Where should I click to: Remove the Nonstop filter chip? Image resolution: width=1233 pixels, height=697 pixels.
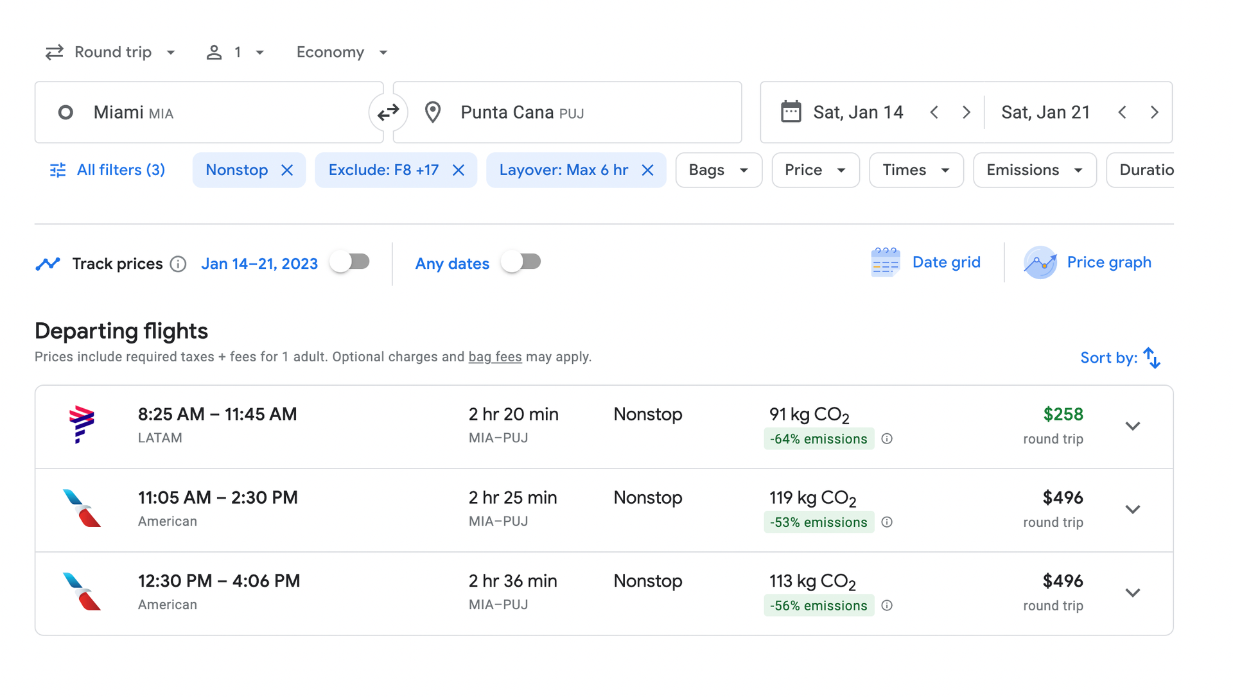tap(287, 169)
